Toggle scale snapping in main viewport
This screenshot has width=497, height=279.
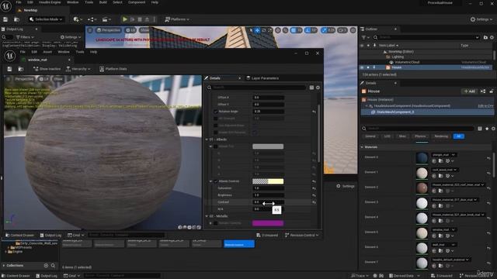click(x=324, y=30)
